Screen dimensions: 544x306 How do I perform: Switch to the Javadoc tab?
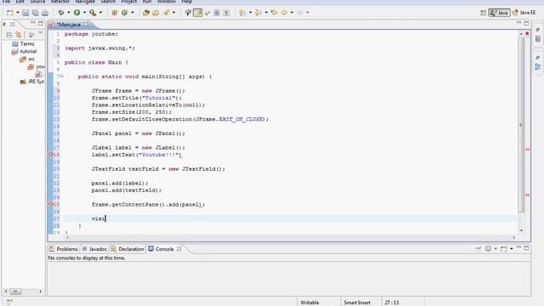[94, 249]
